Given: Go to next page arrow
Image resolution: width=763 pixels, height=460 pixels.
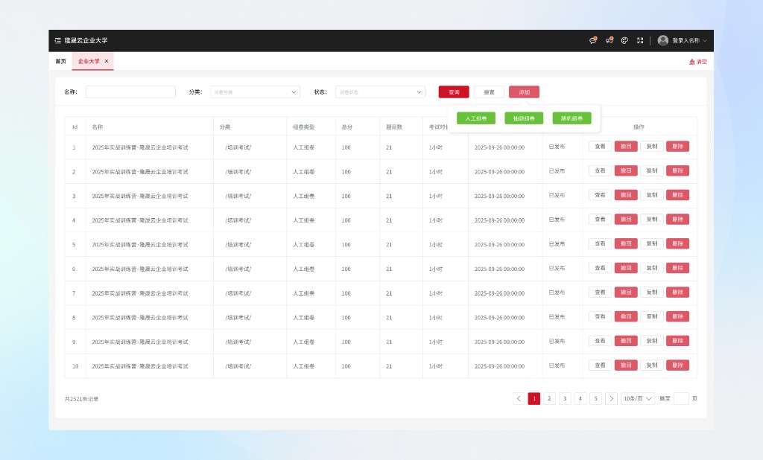Looking at the screenshot, I should (611, 398).
